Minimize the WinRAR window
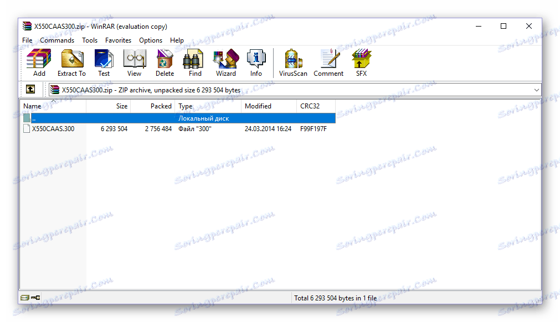The image size is (560, 322). pyautogui.click(x=479, y=26)
